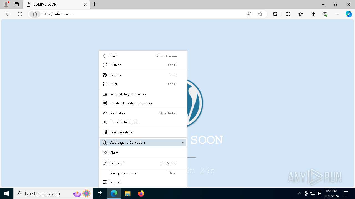Show hidden system tray icons
The image size is (355, 199).
(x=299, y=193)
